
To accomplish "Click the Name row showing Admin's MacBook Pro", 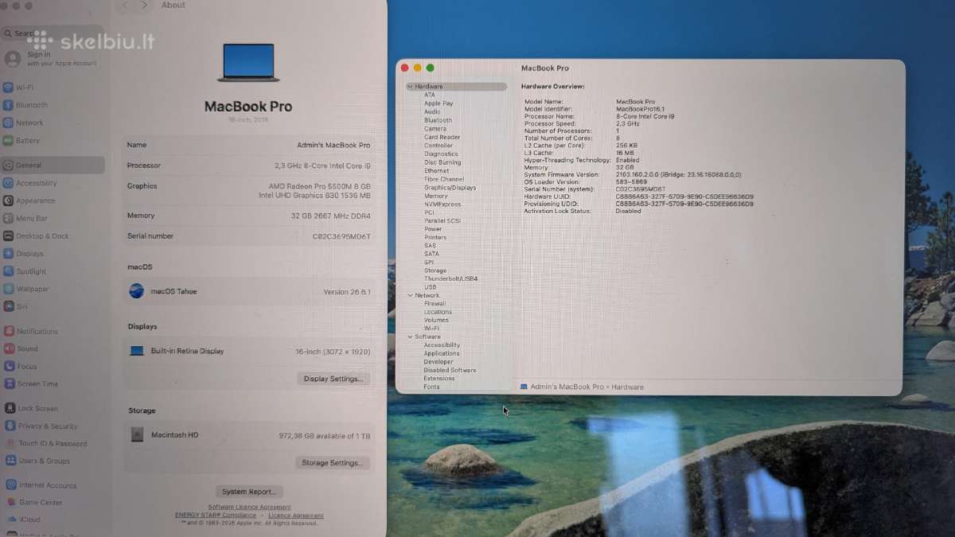I will [248, 145].
